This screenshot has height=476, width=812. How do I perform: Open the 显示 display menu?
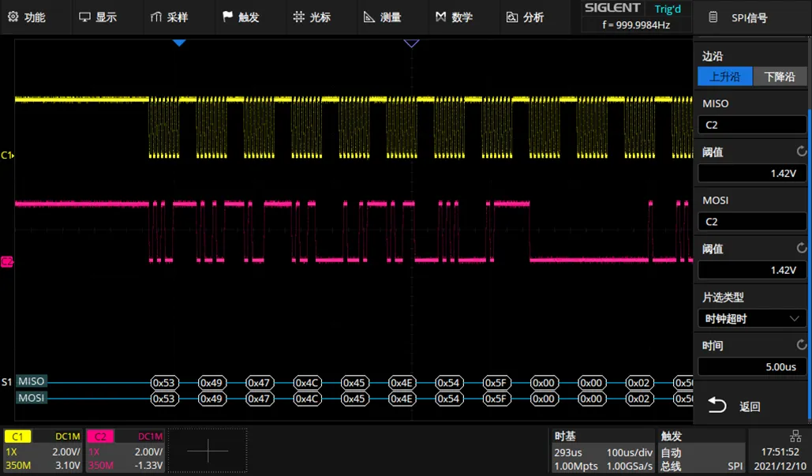[97, 17]
